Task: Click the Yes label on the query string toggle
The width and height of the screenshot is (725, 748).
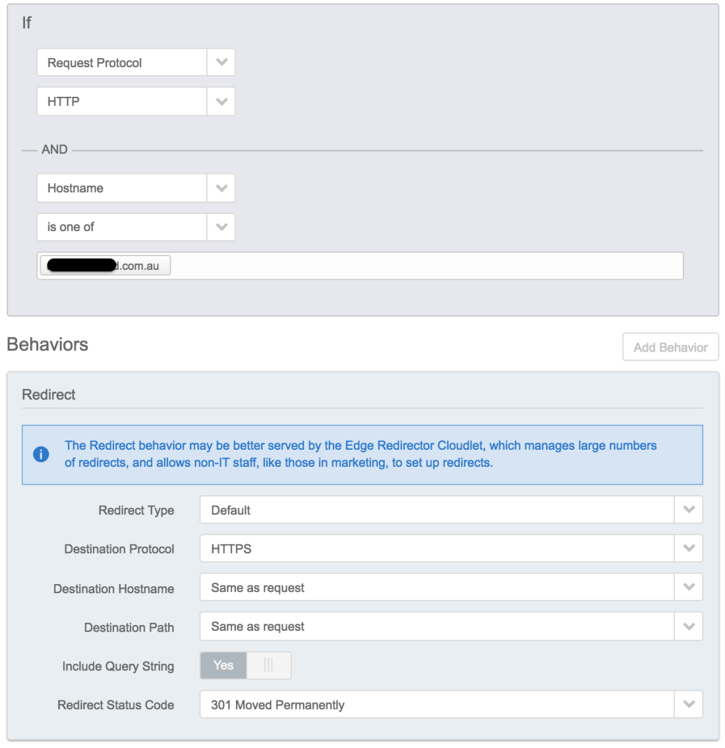Action: coord(223,666)
